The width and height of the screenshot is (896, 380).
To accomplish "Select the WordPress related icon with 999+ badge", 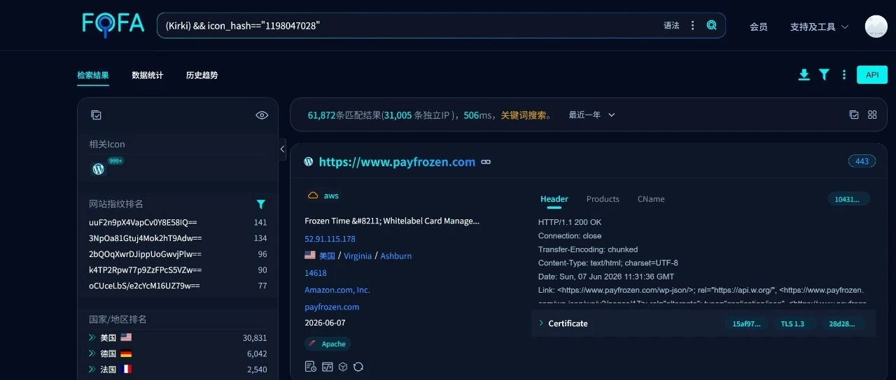I will 99,169.
